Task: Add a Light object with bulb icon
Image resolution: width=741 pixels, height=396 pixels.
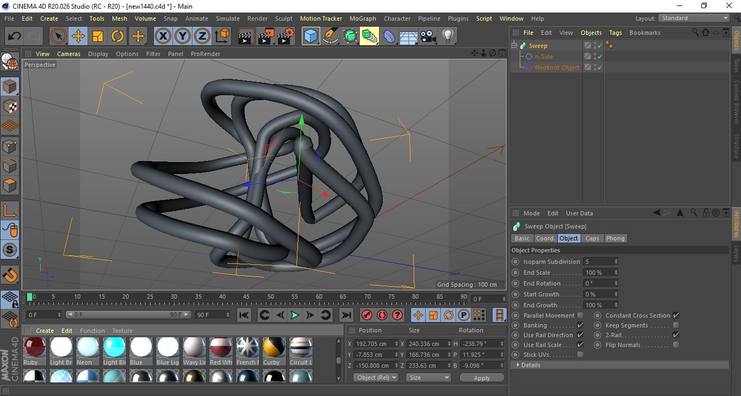Action: (x=447, y=36)
